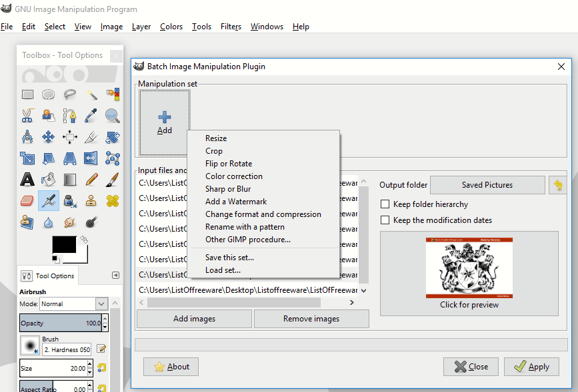This screenshot has height=392, width=578.
Task: Click the foreground black color swatch
Action: click(64, 245)
